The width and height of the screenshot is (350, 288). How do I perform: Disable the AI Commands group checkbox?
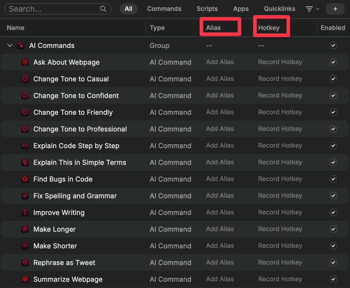tap(333, 46)
